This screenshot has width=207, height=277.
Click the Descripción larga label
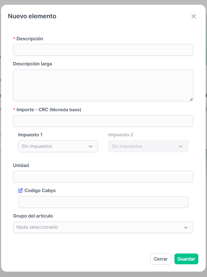coord(33,64)
